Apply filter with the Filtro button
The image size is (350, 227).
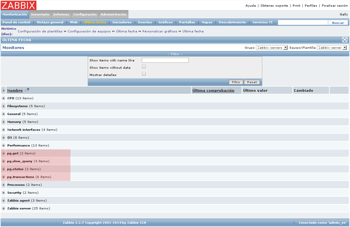(236, 82)
